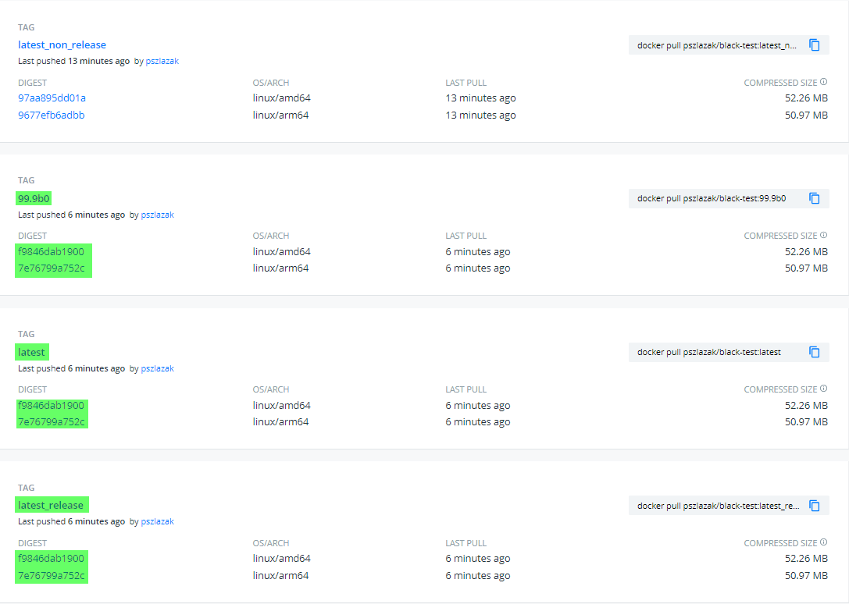849x604 pixels.
Task: Select 50.97 MB size in the 99.9b0 card
Action: pyautogui.click(x=806, y=268)
